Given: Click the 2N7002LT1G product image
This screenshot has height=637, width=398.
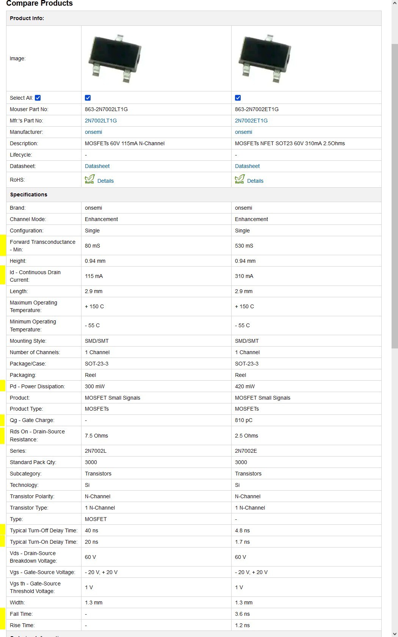Looking at the screenshot, I should (115, 58).
